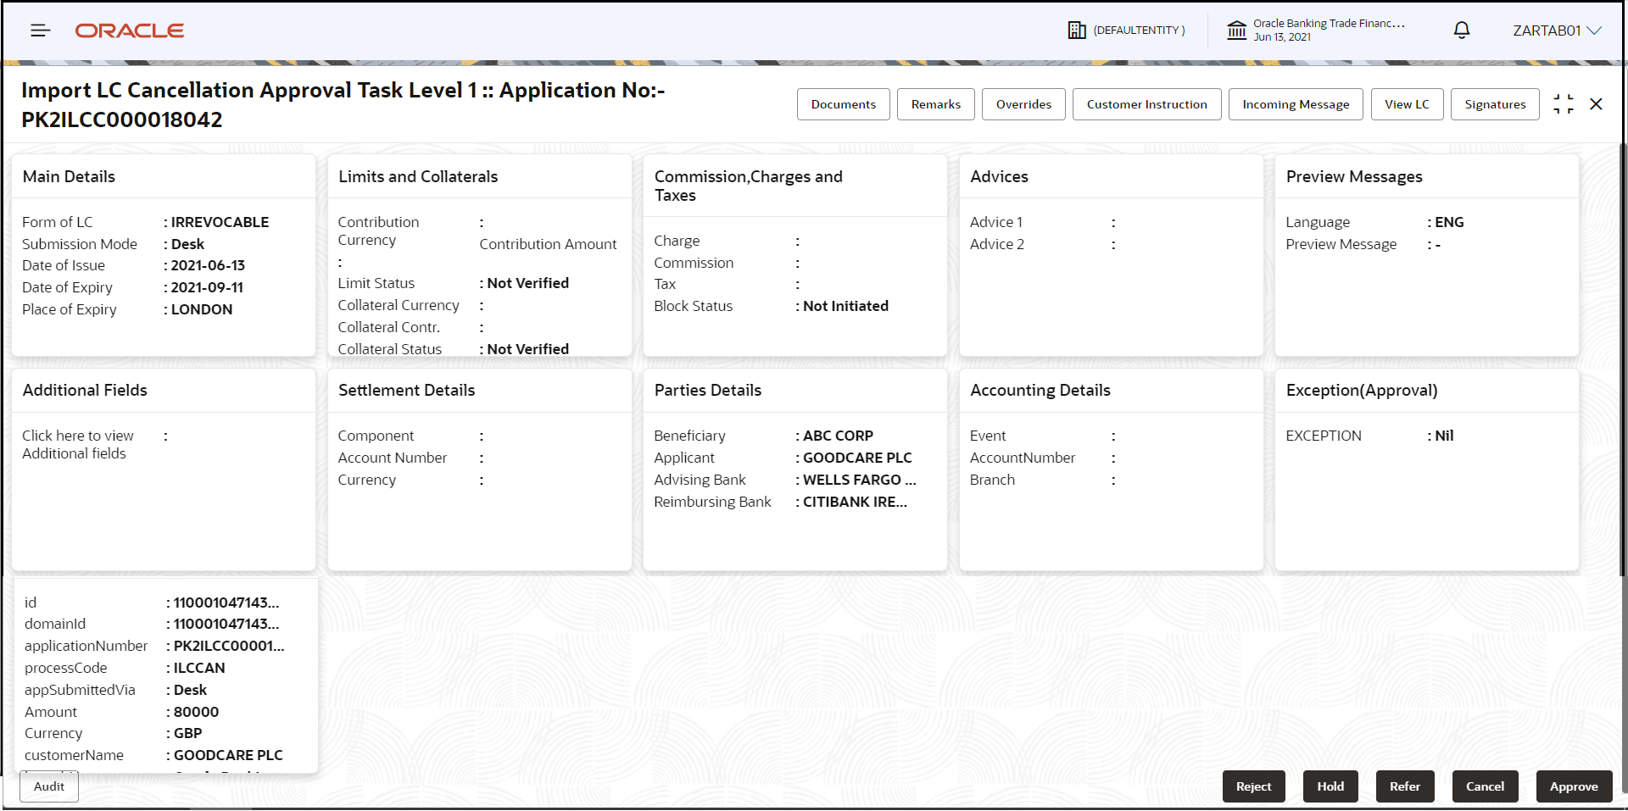The height and width of the screenshot is (811, 1628).
Task: Open the Audit details
Action: click(48, 786)
